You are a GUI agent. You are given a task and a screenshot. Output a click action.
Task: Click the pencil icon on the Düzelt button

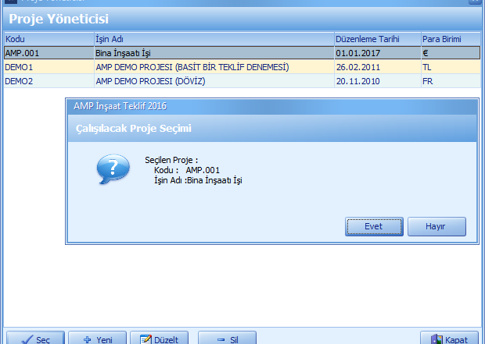point(145,339)
